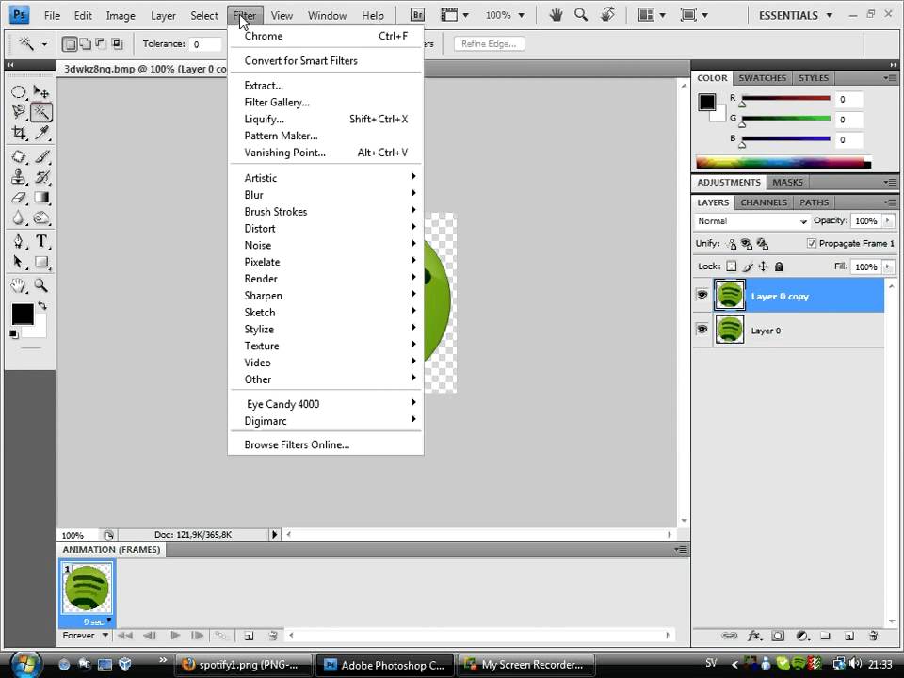The image size is (904, 678).
Task: Select the Move tool
Action: [40, 91]
